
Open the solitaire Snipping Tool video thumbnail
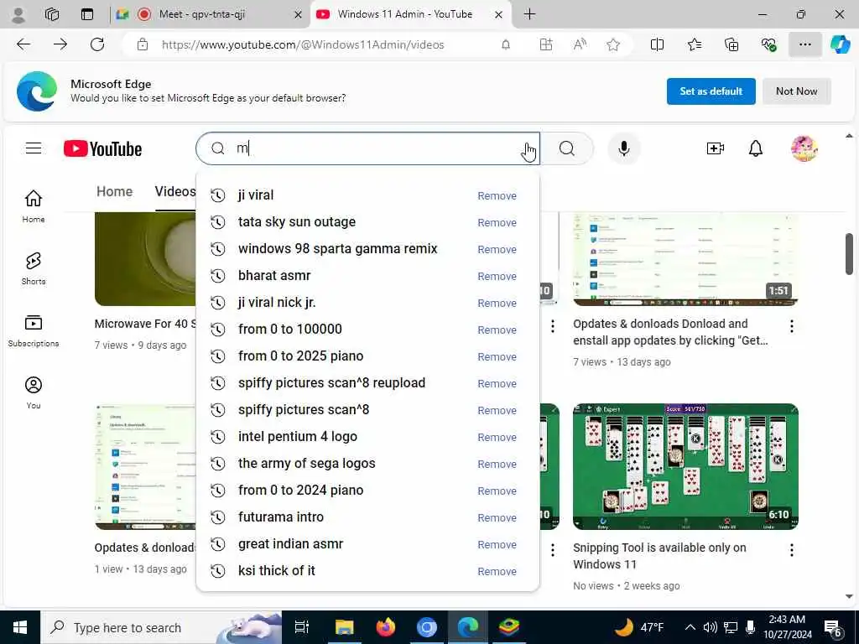[685, 466]
